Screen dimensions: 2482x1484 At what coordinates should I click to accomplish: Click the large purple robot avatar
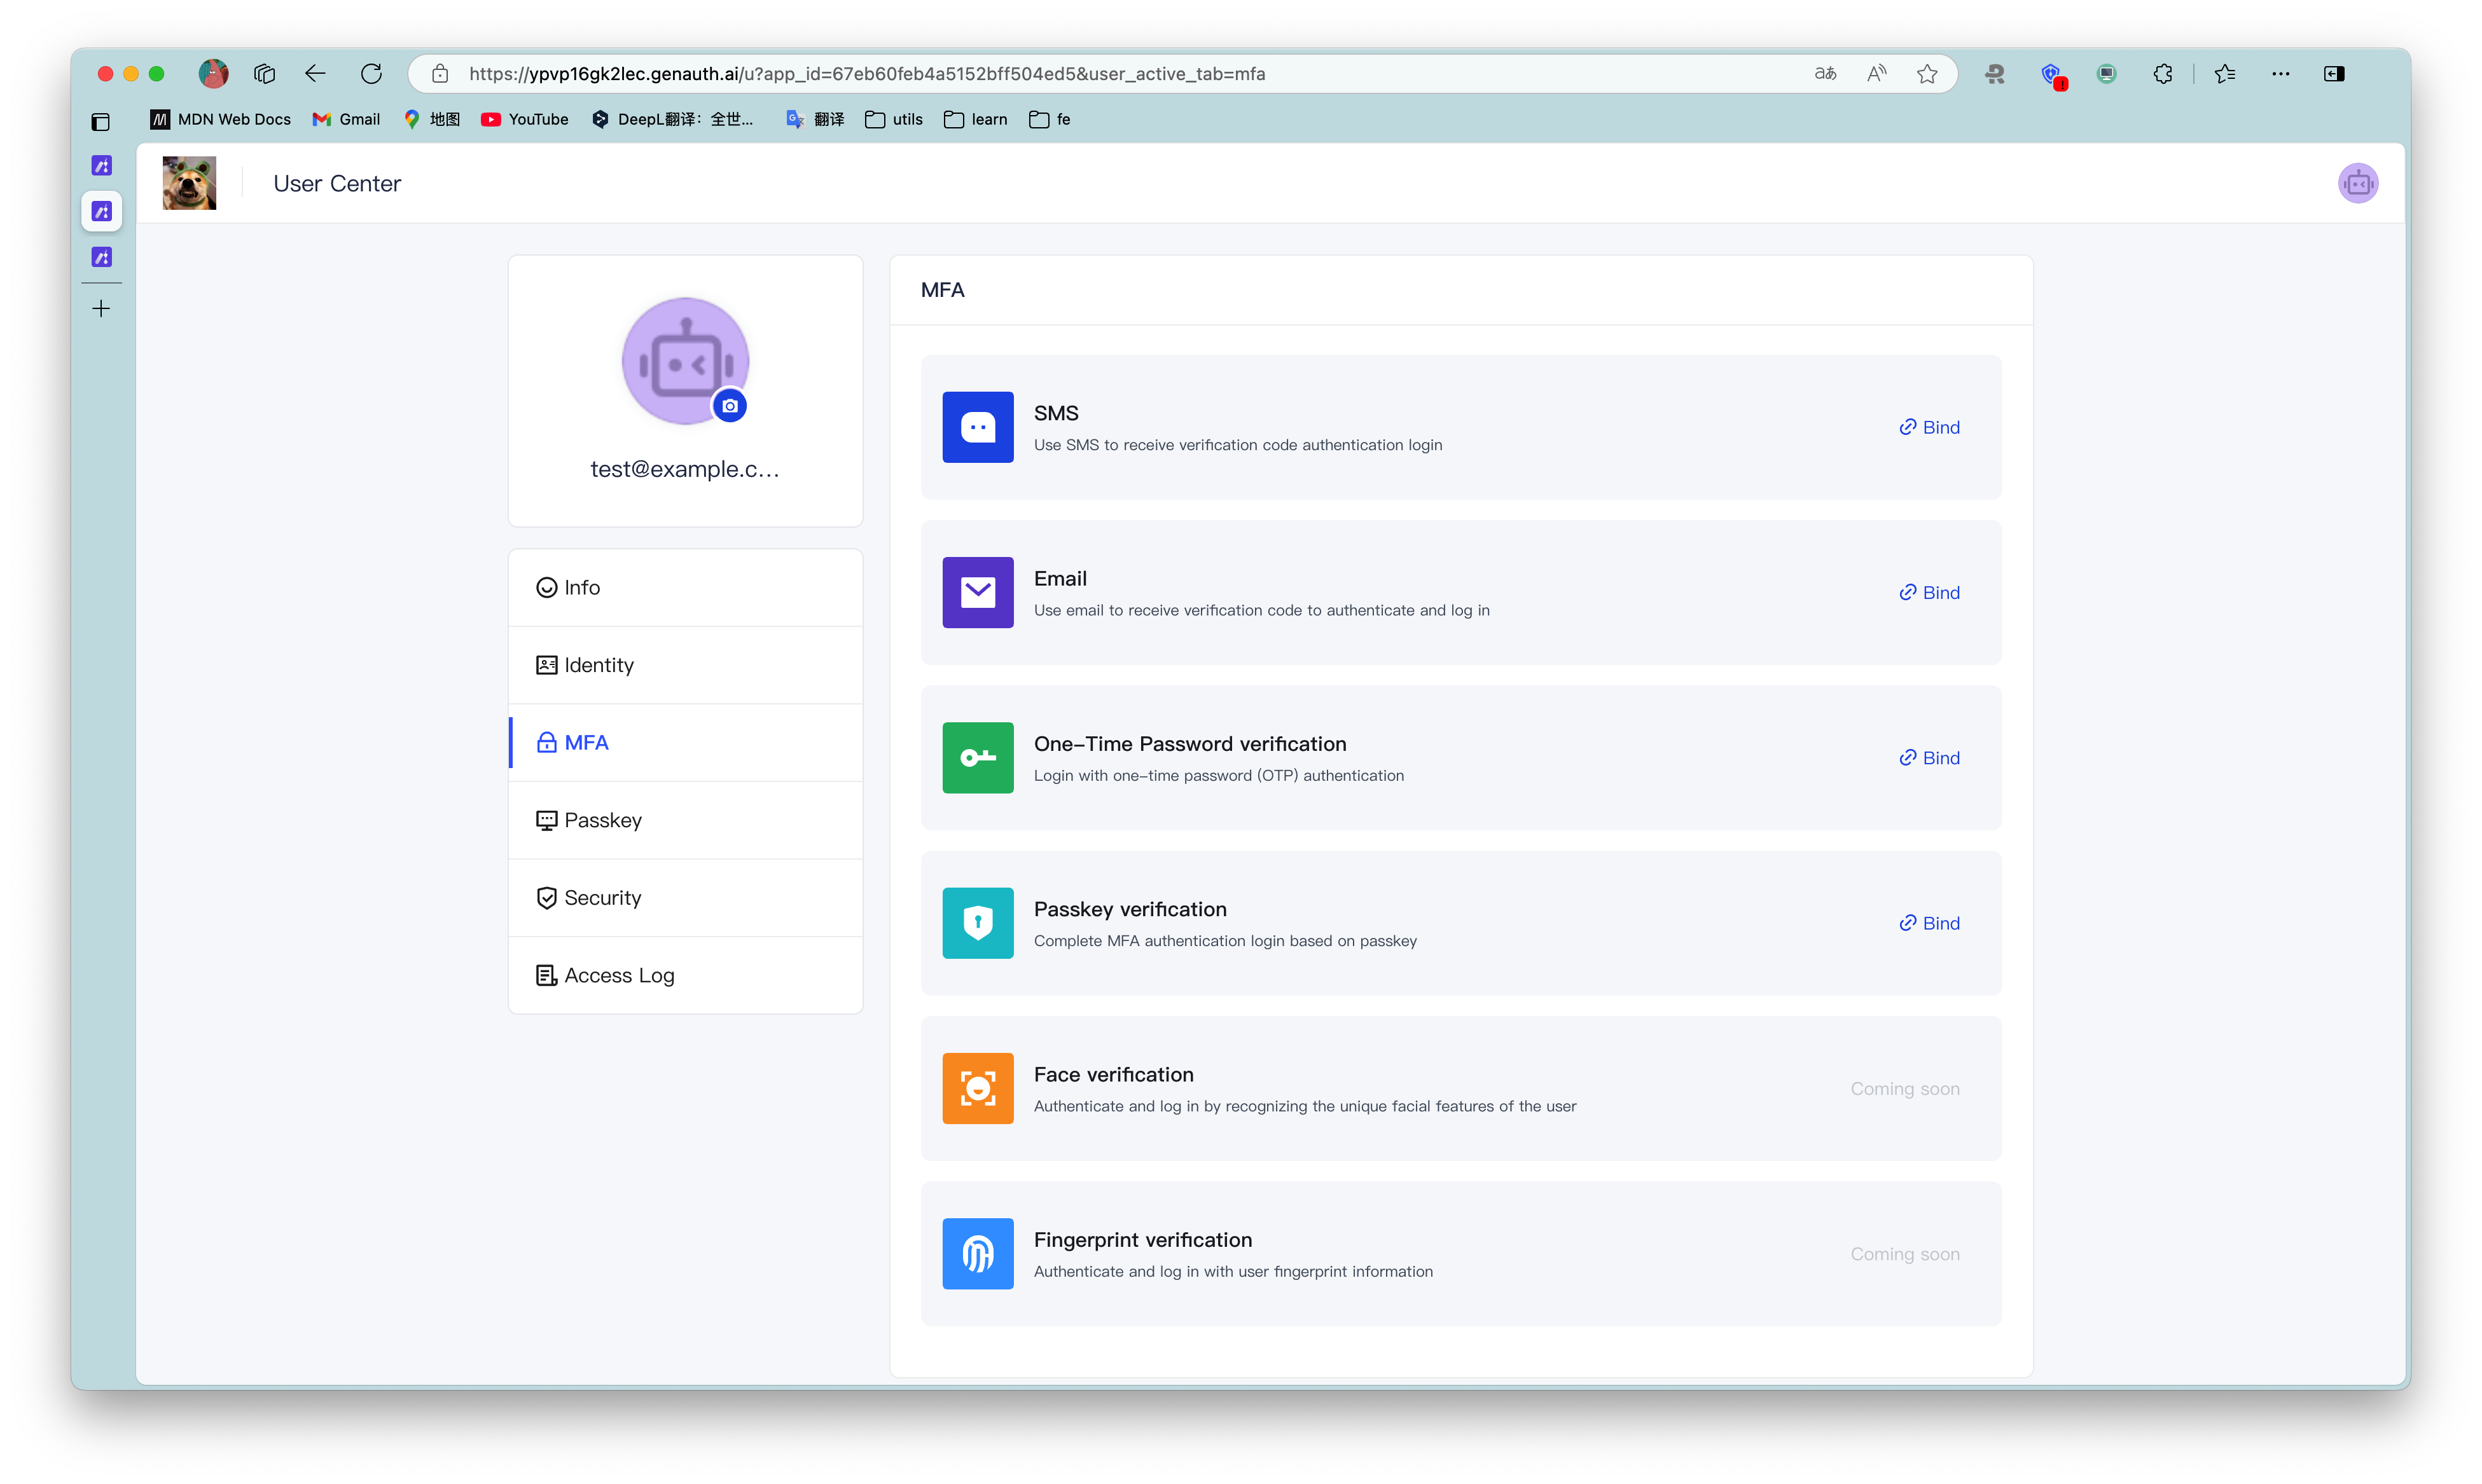point(685,361)
